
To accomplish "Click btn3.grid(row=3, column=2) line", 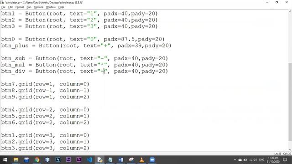I will [45, 148].
